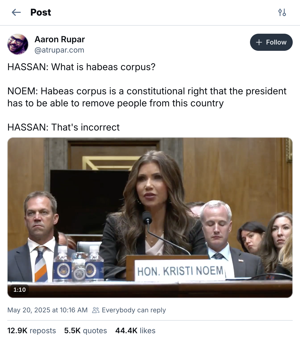View the 5.5K quotes list
Viewport: 300px width, 339px height.
[x=86, y=330]
